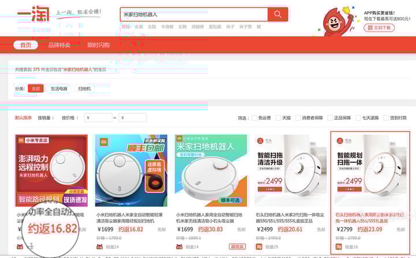Sort results by 按销量 arrow
The width and height of the screenshot is (416, 258).
click(46, 118)
